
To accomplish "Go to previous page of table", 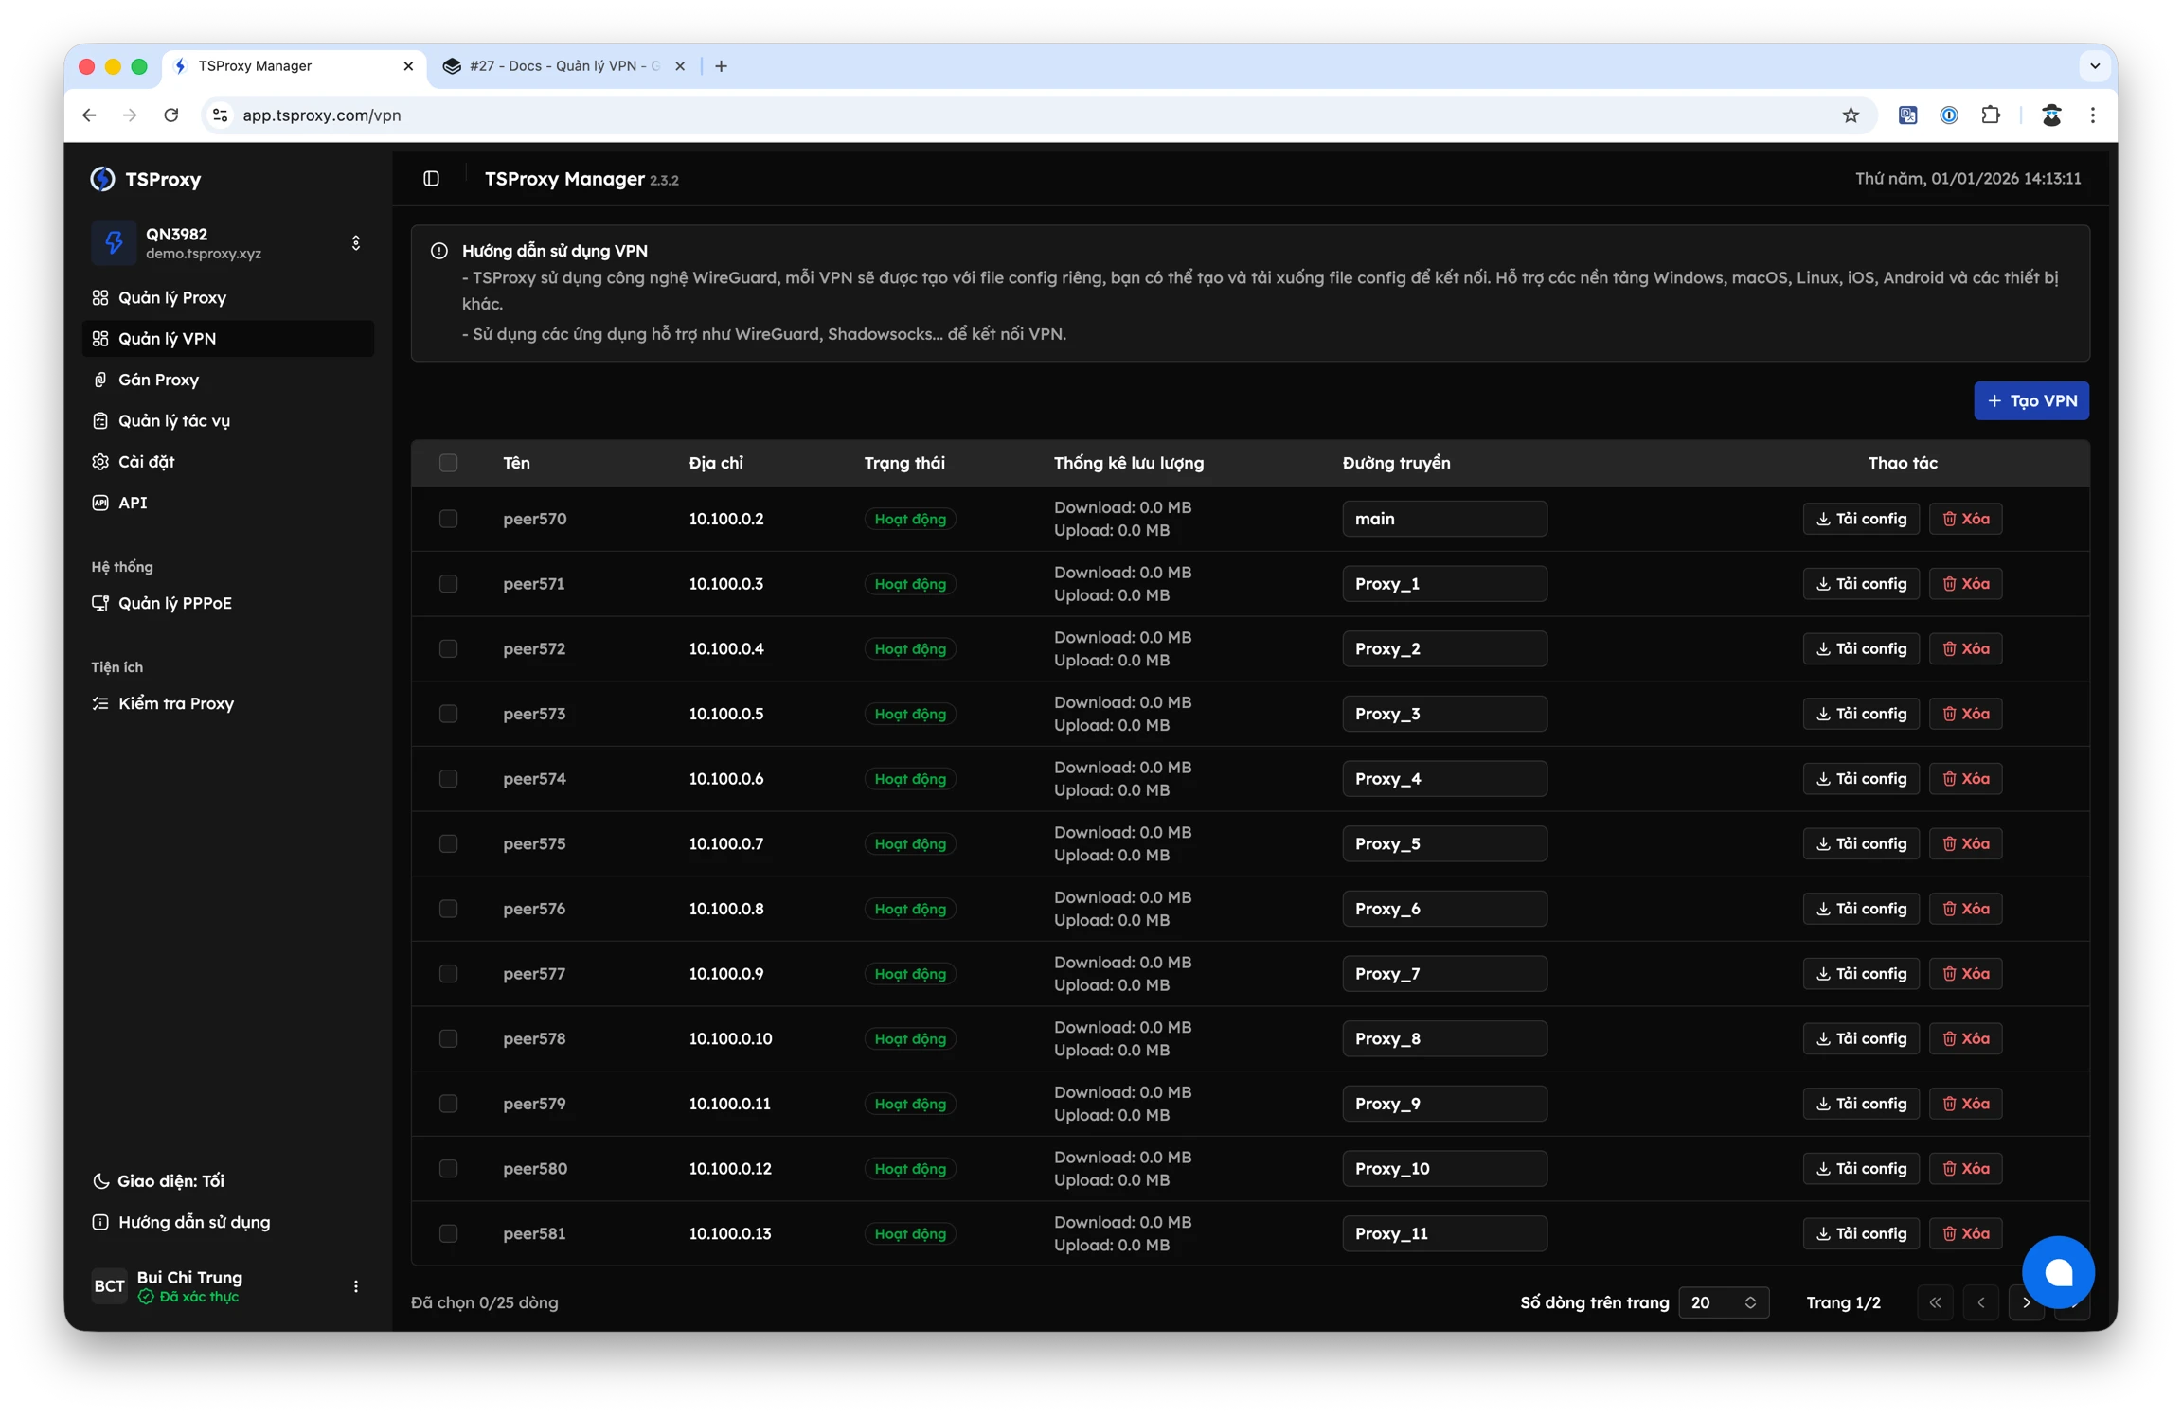I will pyautogui.click(x=1980, y=1301).
